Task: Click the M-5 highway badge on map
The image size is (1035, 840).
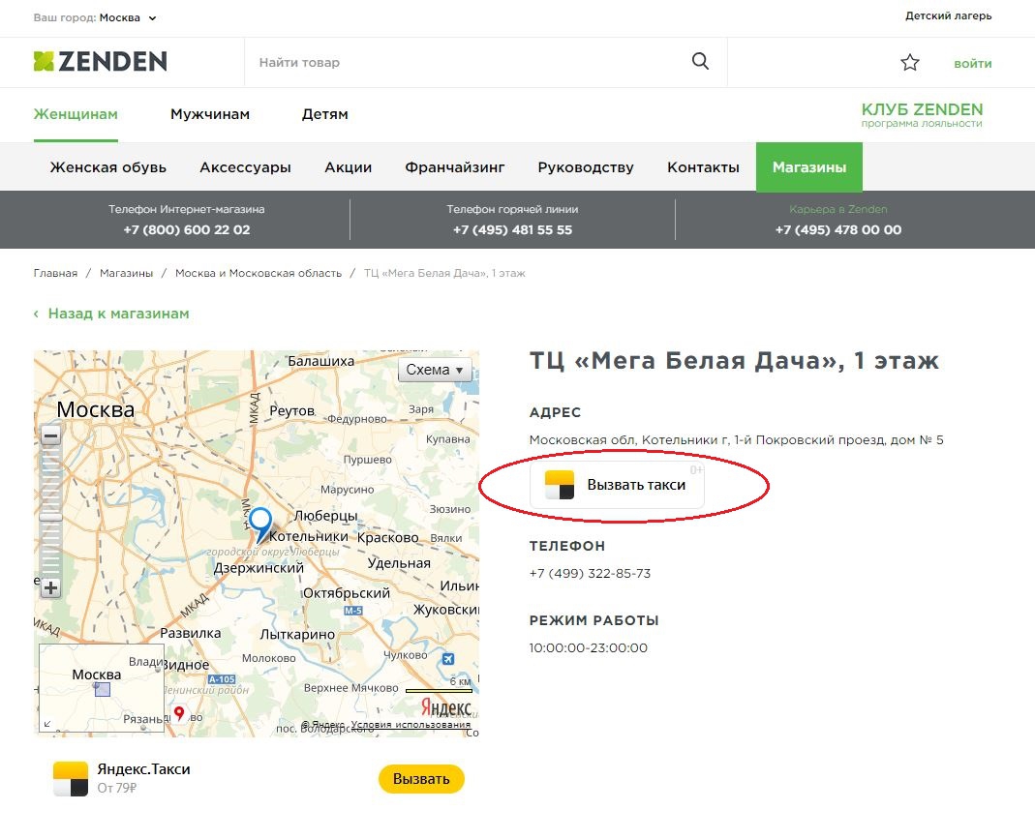Action: click(353, 611)
